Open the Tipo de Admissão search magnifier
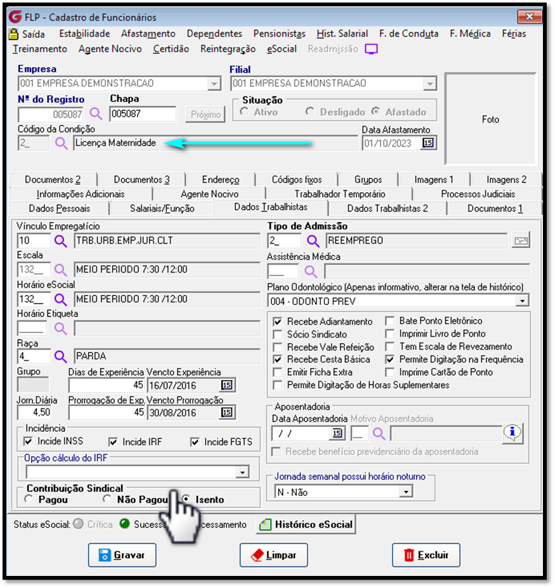 [x=313, y=241]
